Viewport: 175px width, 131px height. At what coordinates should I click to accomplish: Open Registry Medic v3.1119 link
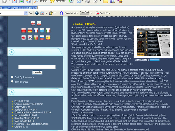pyautogui.click(x=27, y=118)
